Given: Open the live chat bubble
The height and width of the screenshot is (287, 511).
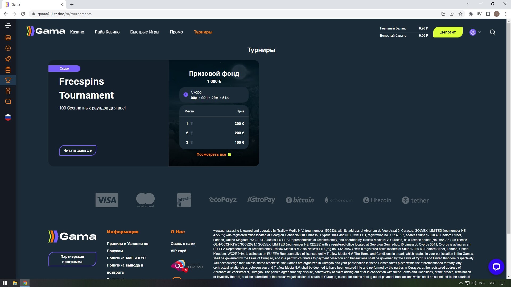Looking at the screenshot, I should pyautogui.click(x=496, y=267).
